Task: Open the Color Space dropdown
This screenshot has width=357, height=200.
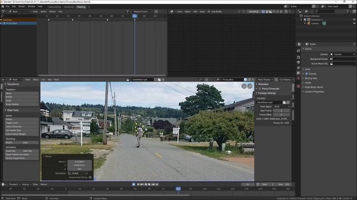Action: [x=281, y=107]
